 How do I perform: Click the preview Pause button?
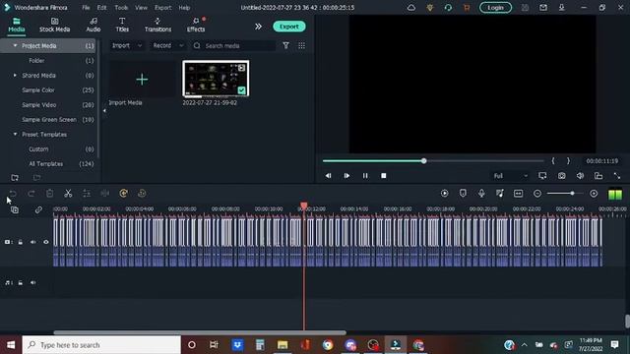[365, 176]
